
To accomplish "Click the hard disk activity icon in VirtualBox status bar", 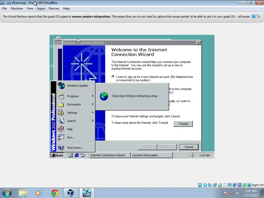I will (200, 185).
